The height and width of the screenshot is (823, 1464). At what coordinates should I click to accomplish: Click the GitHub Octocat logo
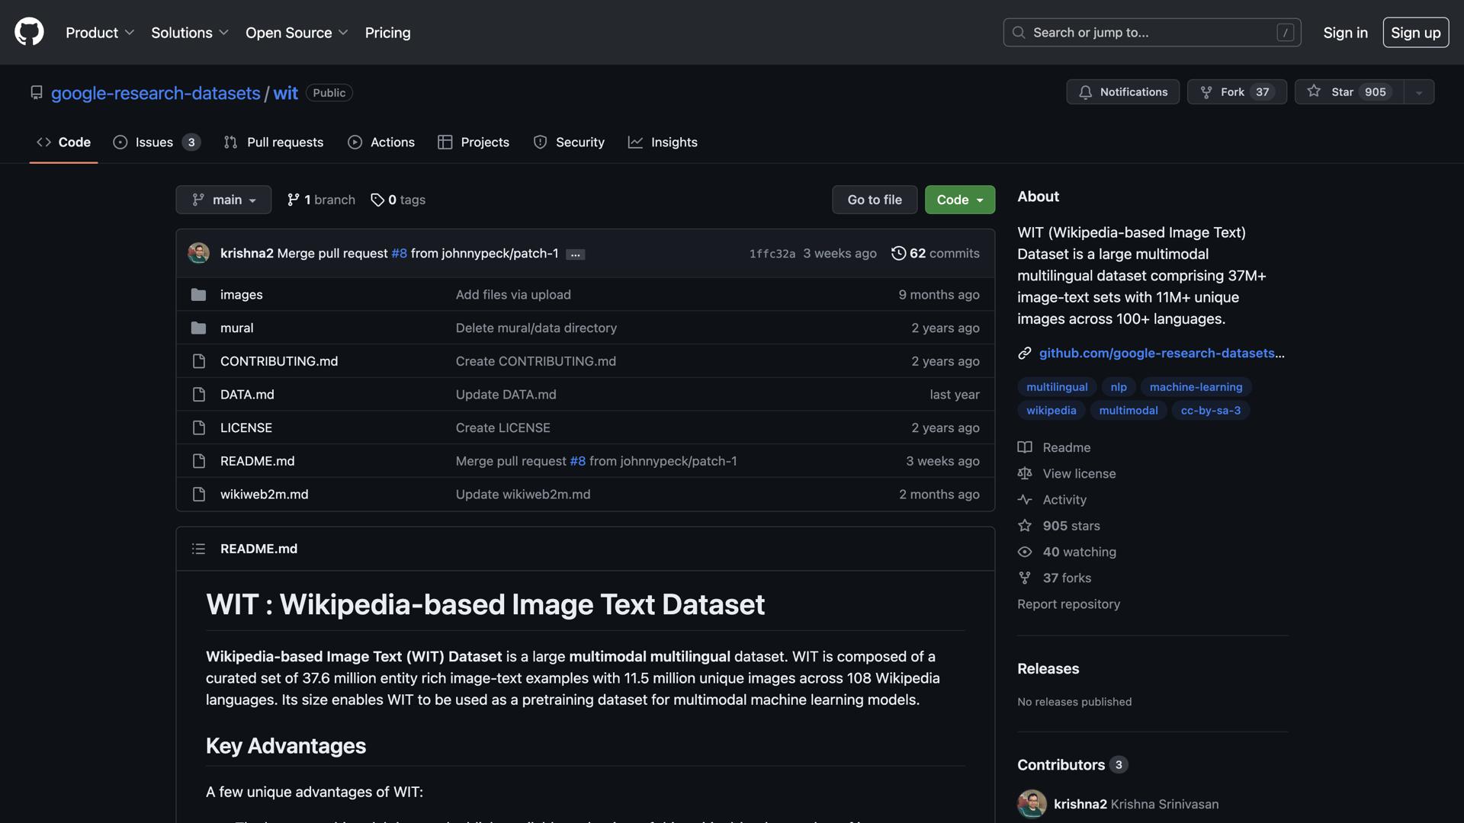click(x=29, y=32)
